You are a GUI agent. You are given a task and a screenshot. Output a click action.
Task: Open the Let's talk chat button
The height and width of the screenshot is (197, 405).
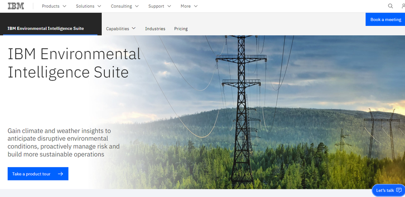(388, 190)
